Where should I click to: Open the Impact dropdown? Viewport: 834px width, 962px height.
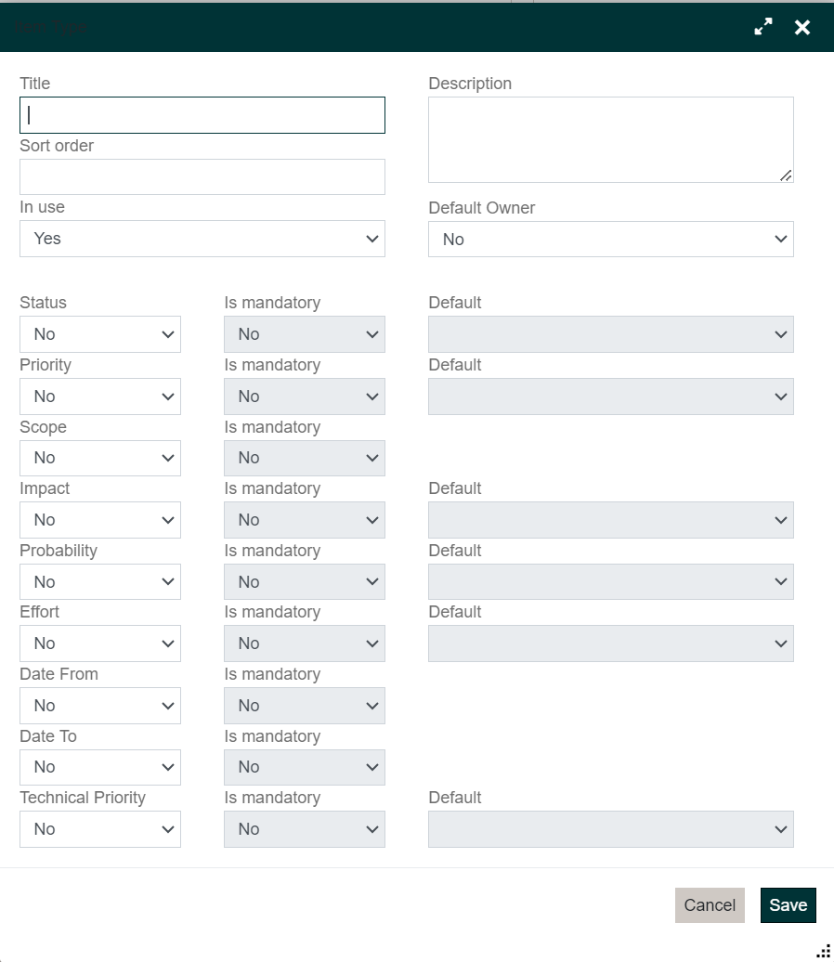click(99, 520)
